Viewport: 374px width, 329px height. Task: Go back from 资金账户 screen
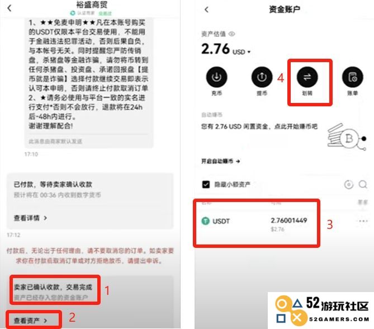[x=206, y=10]
